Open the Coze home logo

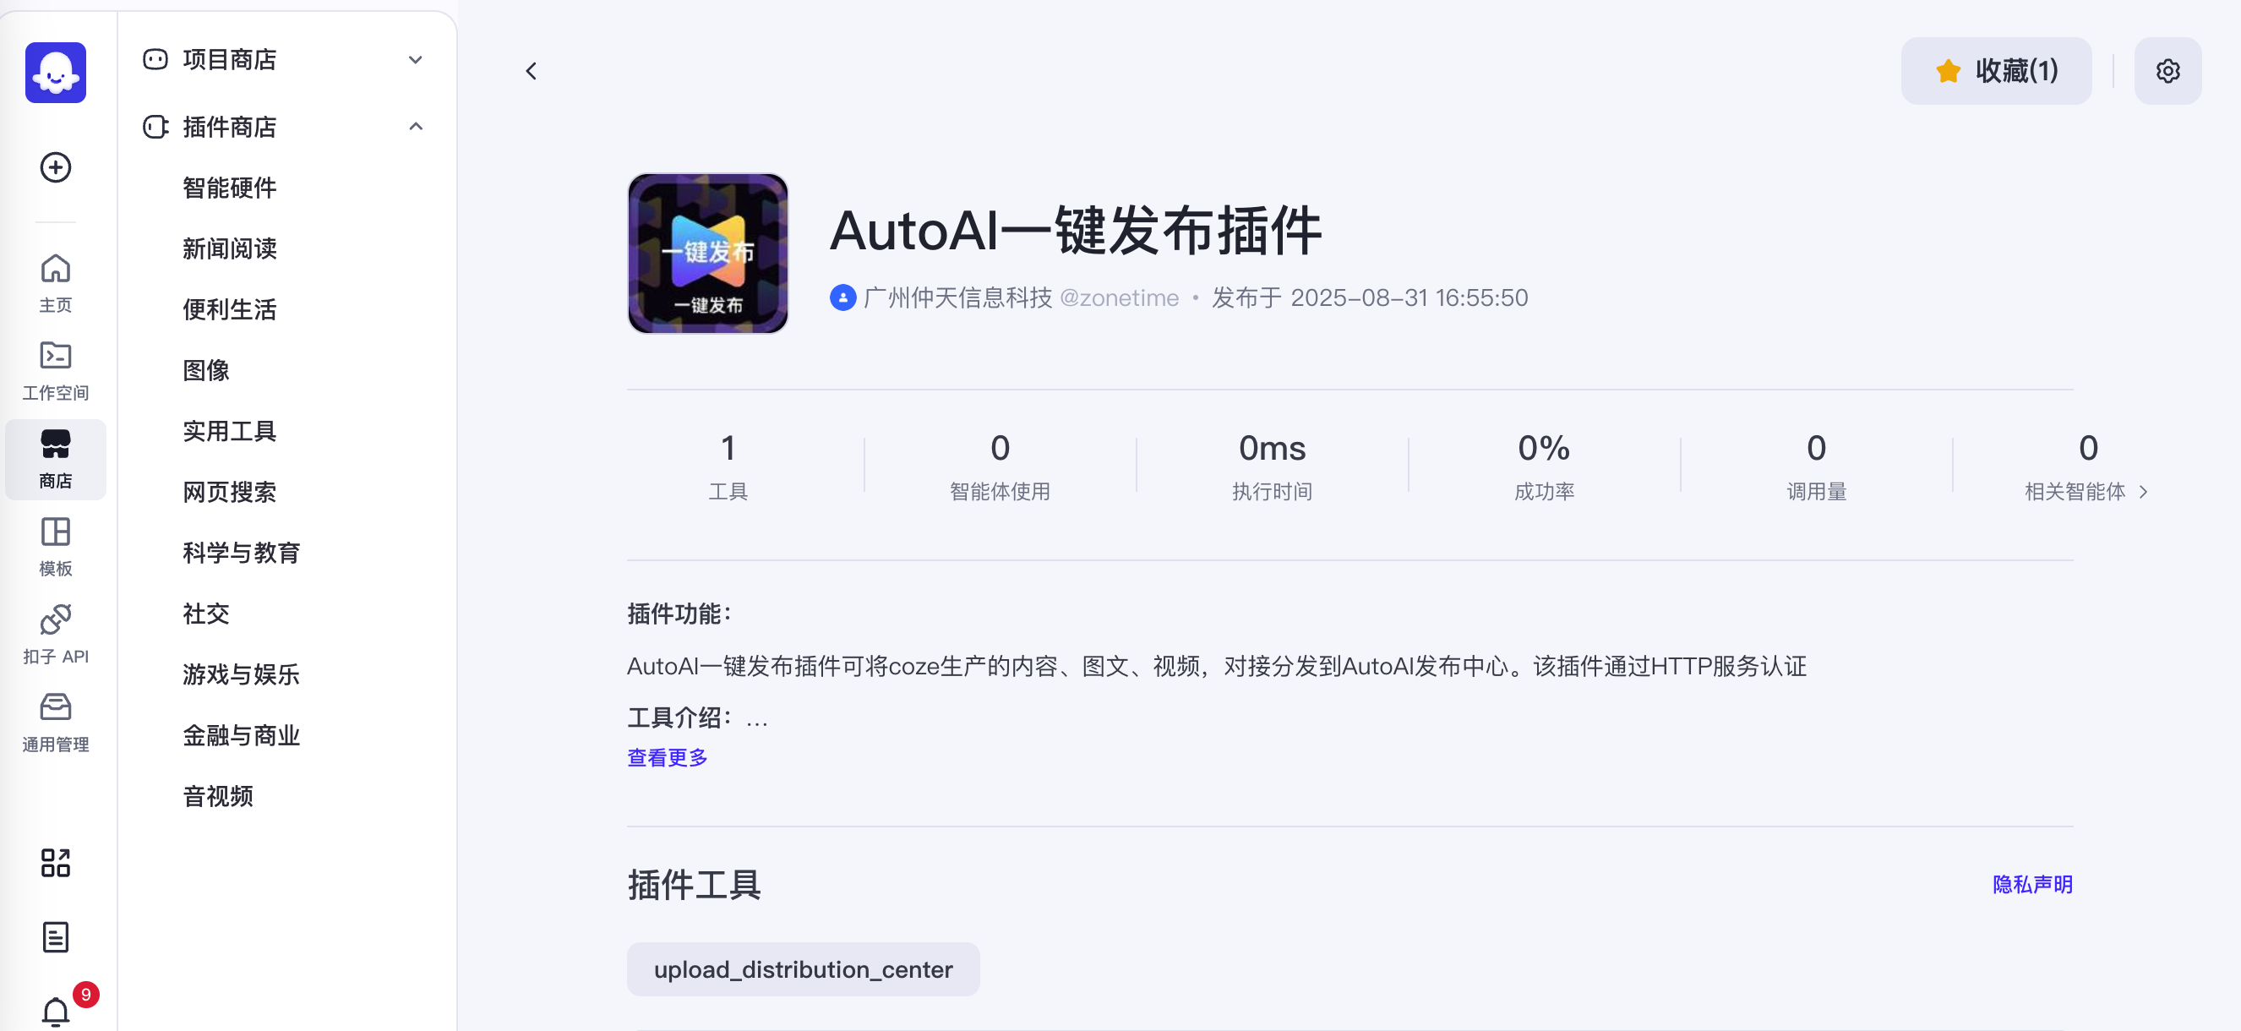[x=56, y=73]
